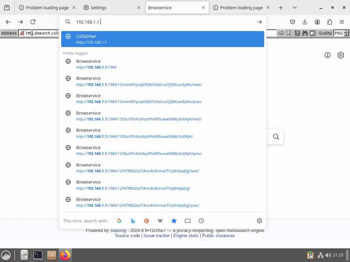Image resolution: width=350 pixels, height=262 pixels.
Task: Go forward with the browser forward arrow
Action: tap(21, 22)
